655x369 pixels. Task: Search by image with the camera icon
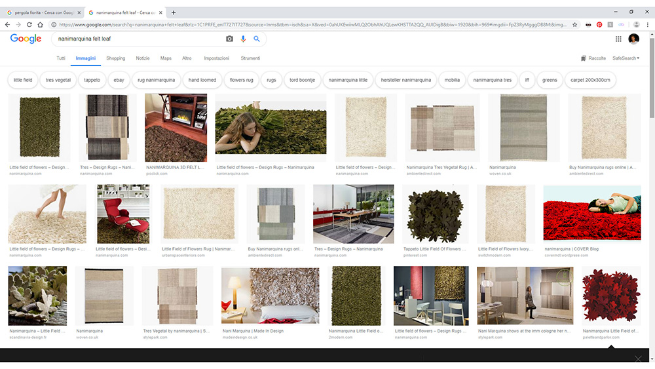(229, 39)
